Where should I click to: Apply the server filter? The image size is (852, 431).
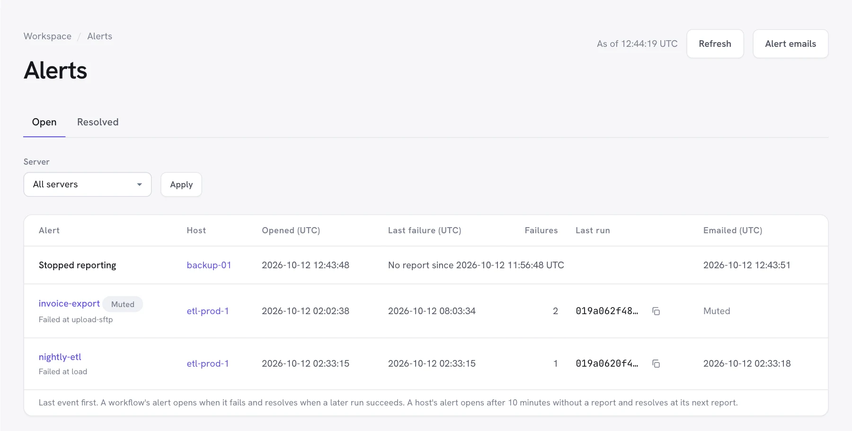[x=181, y=185]
